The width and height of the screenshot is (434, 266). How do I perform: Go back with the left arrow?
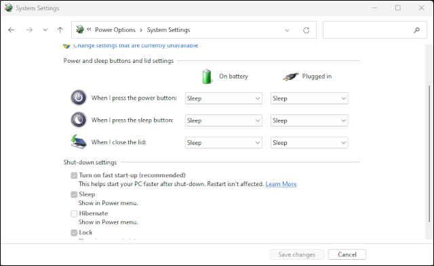click(12, 30)
